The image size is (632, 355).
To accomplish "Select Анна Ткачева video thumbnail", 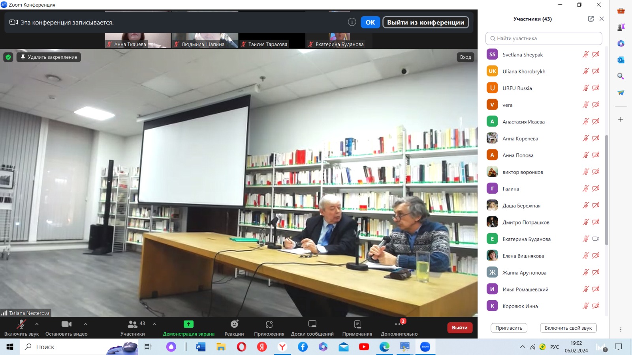I will tap(138, 40).
